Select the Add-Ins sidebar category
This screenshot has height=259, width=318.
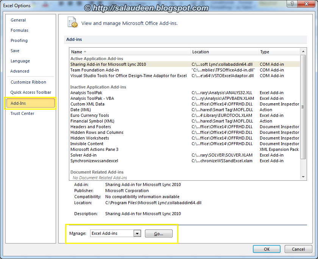[21, 102]
